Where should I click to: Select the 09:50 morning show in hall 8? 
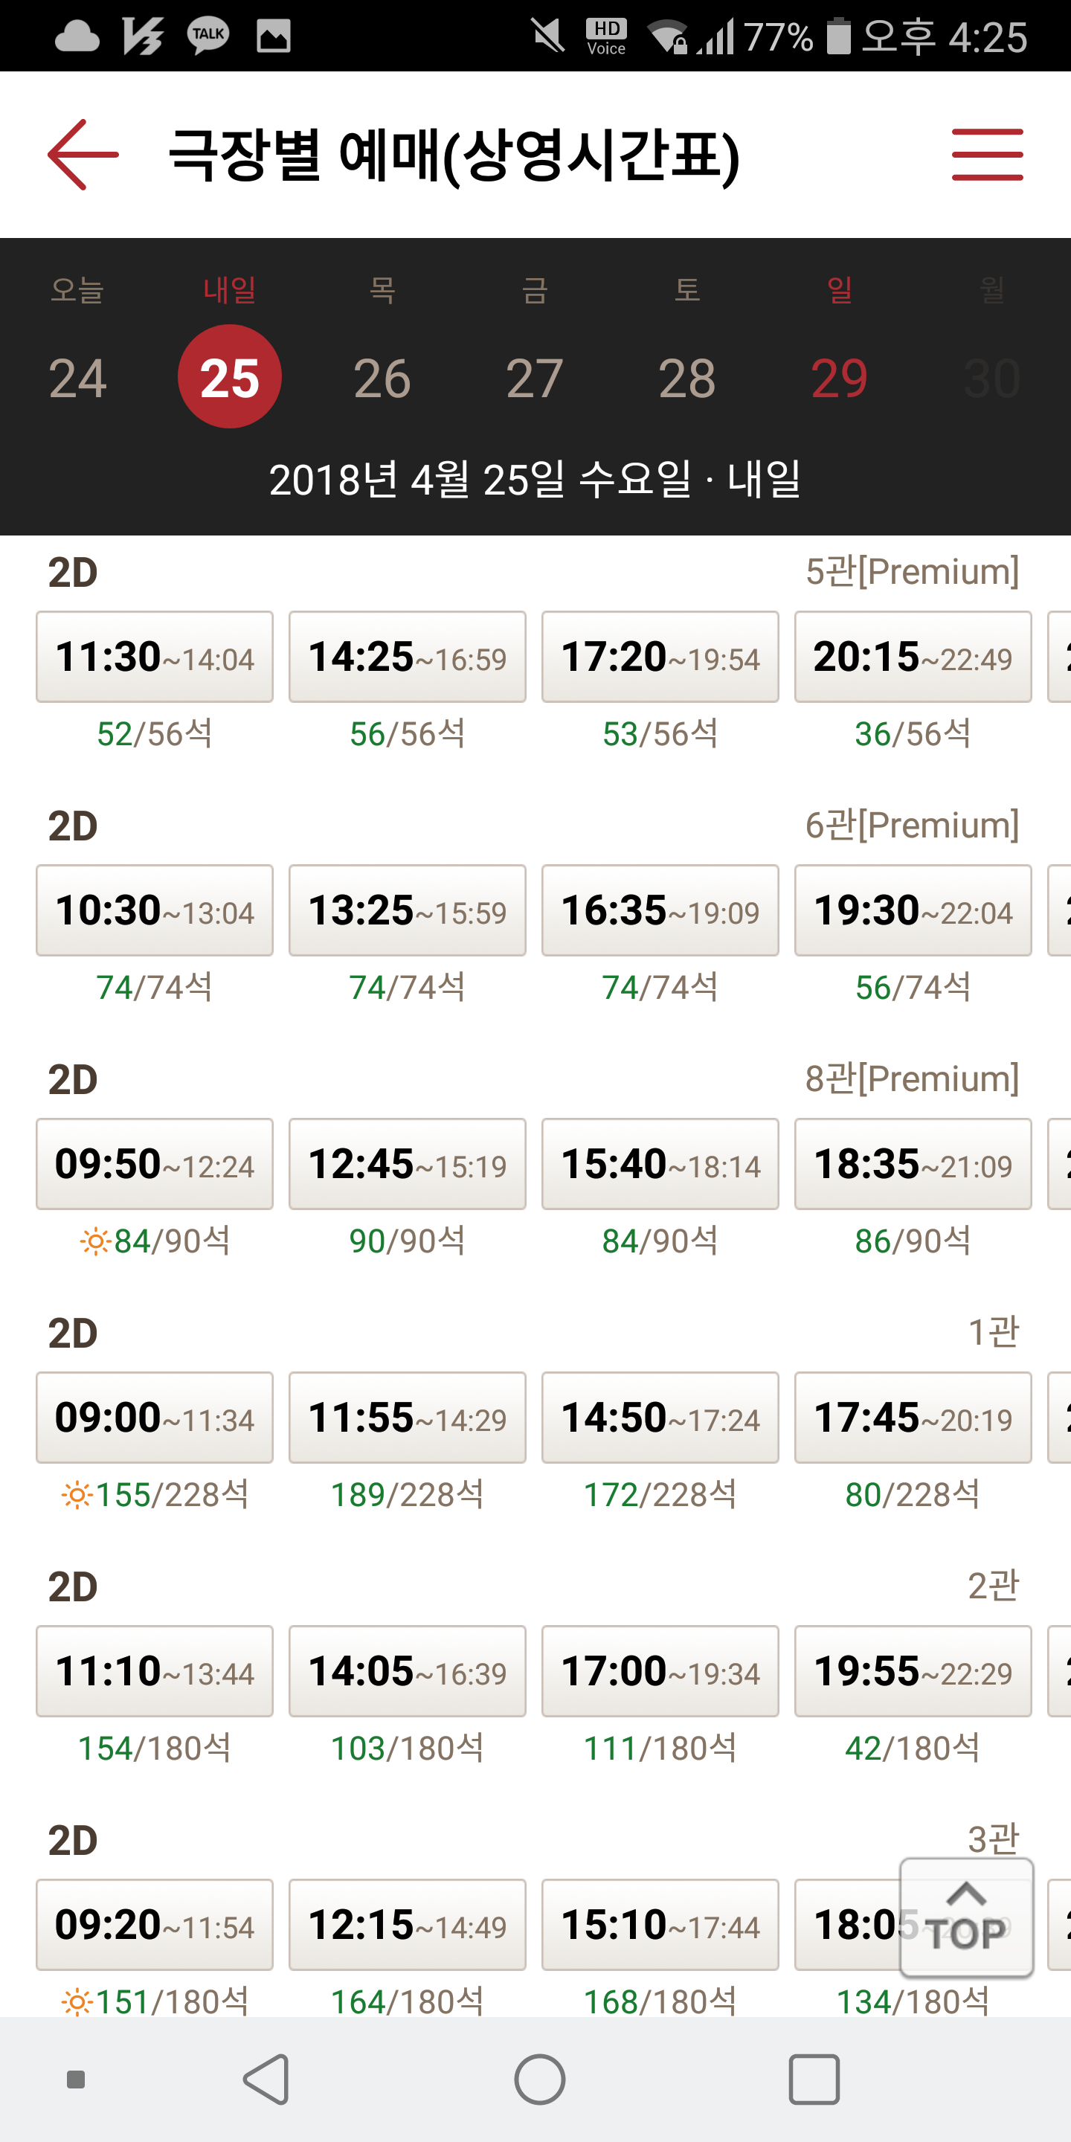155,1164
